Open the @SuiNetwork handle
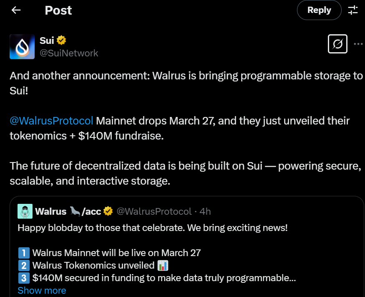Image resolution: width=365 pixels, height=297 pixels. (x=69, y=53)
